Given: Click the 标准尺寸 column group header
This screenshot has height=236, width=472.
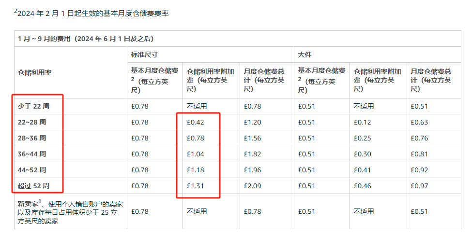Looking at the screenshot, I should (x=144, y=55).
